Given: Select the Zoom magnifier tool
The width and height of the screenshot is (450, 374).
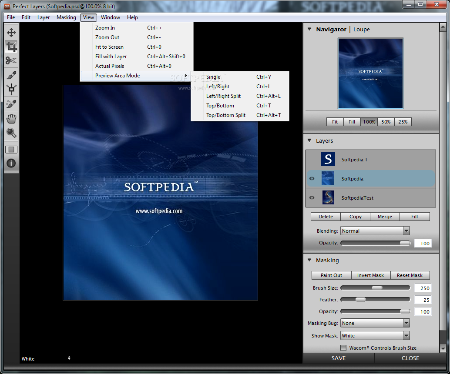Looking at the screenshot, I should coord(11,133).
